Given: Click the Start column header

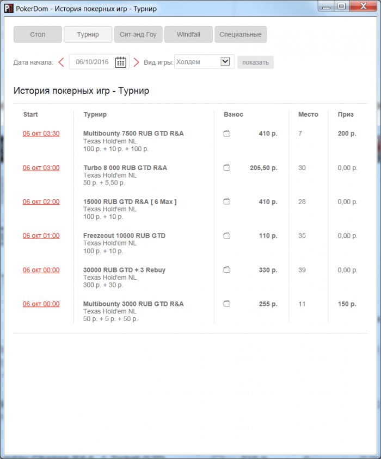Looking at the screenshot, I should pyautogui.click(x=30, y=115).
